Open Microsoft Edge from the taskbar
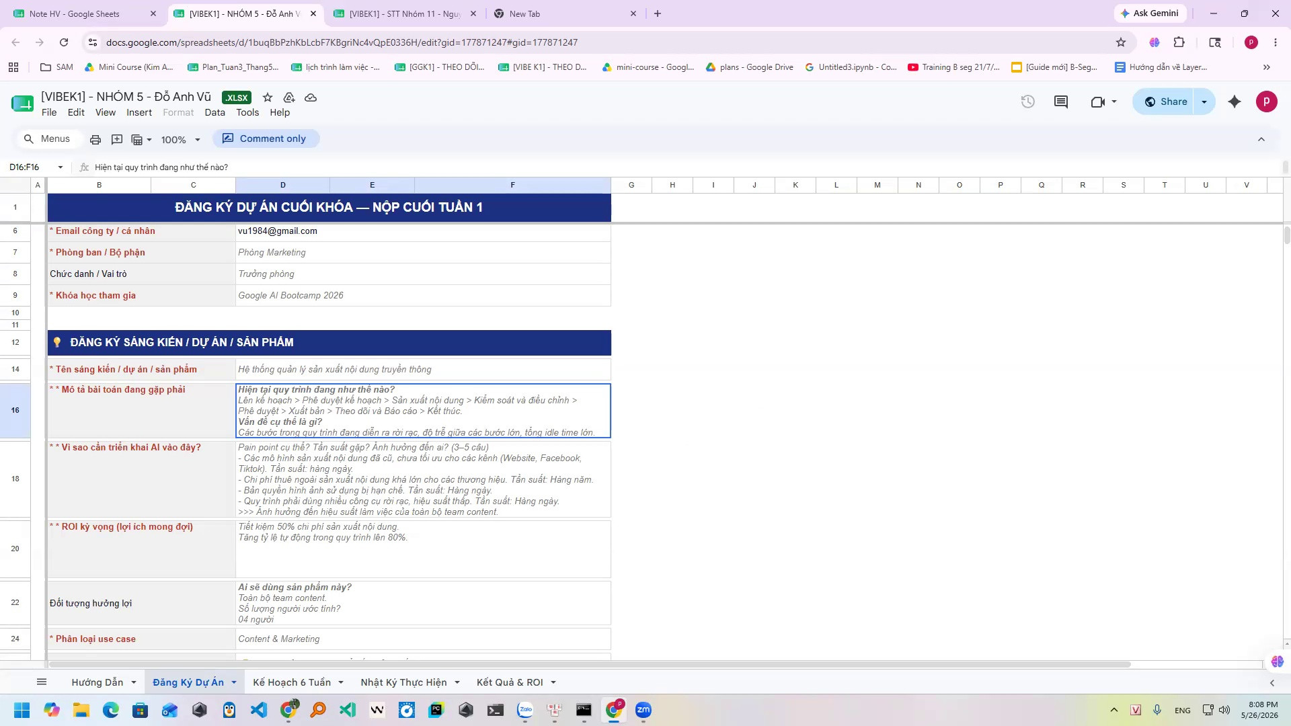Viewport: 1291px width, 726px height. click(111, 710)
